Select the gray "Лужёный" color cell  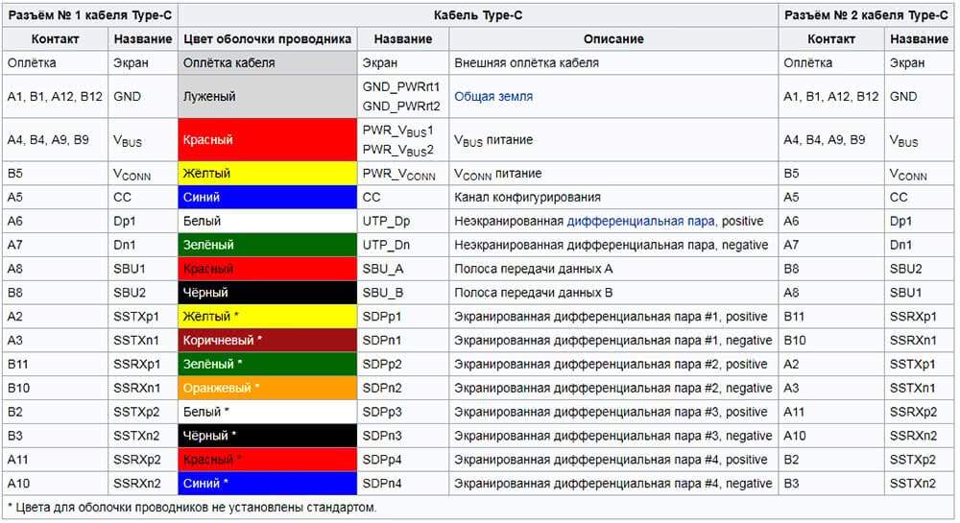click(267, 97)
